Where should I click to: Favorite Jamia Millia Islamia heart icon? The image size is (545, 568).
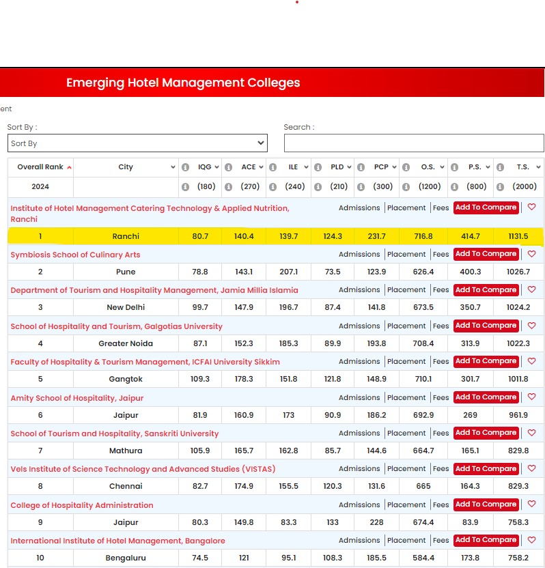[x=531, y=289]
